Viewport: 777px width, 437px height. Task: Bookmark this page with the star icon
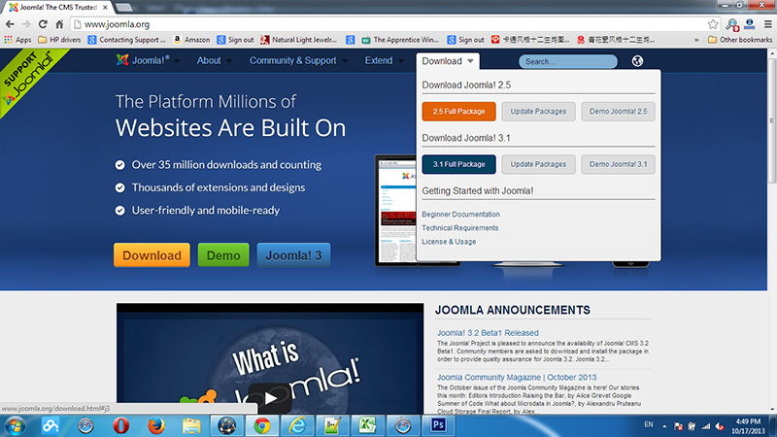[713, 24]
